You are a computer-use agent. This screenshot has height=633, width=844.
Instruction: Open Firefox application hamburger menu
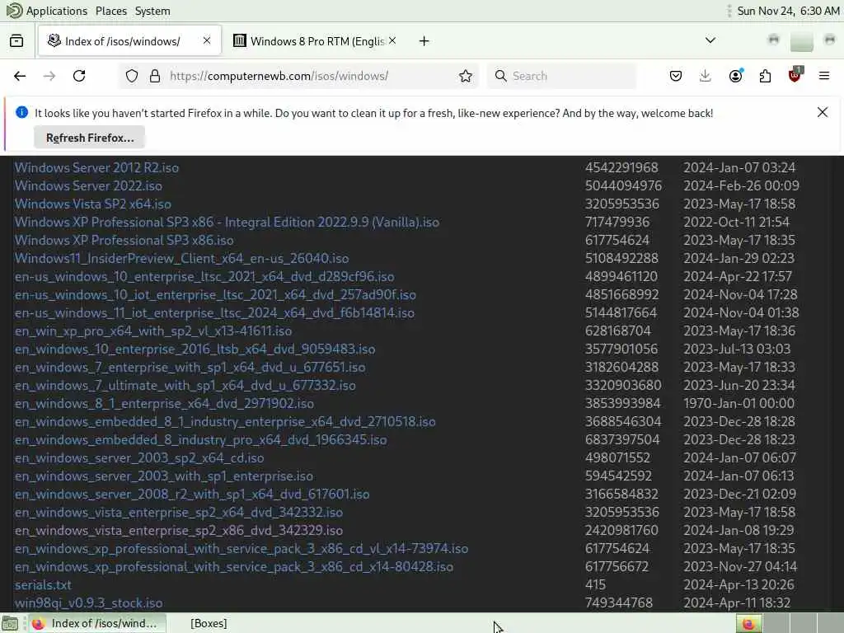(x=824, y=76)
